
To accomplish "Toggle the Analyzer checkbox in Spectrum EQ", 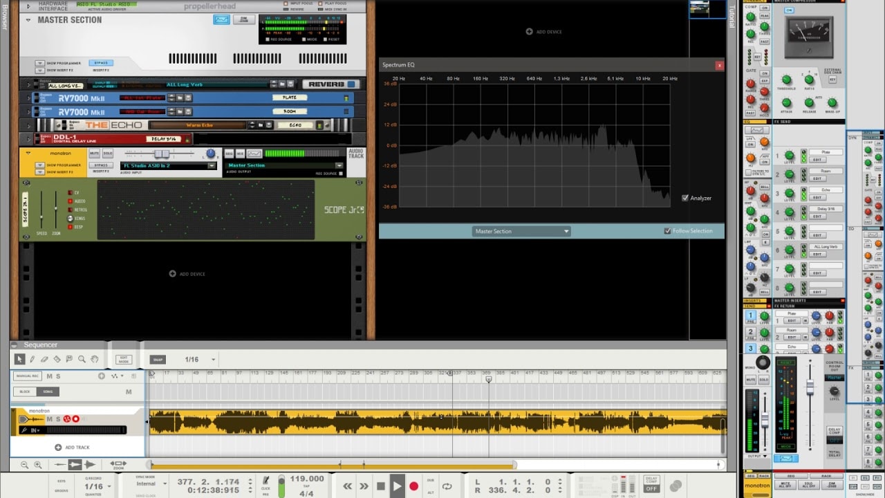I will click(685, 198).
